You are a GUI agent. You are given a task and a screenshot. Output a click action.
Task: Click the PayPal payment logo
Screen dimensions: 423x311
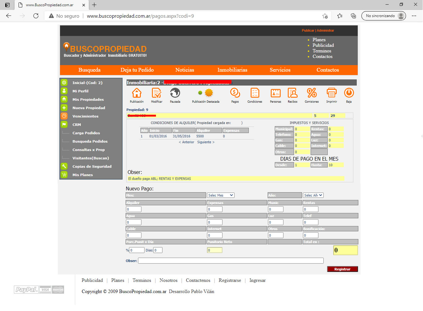point(26,290)
